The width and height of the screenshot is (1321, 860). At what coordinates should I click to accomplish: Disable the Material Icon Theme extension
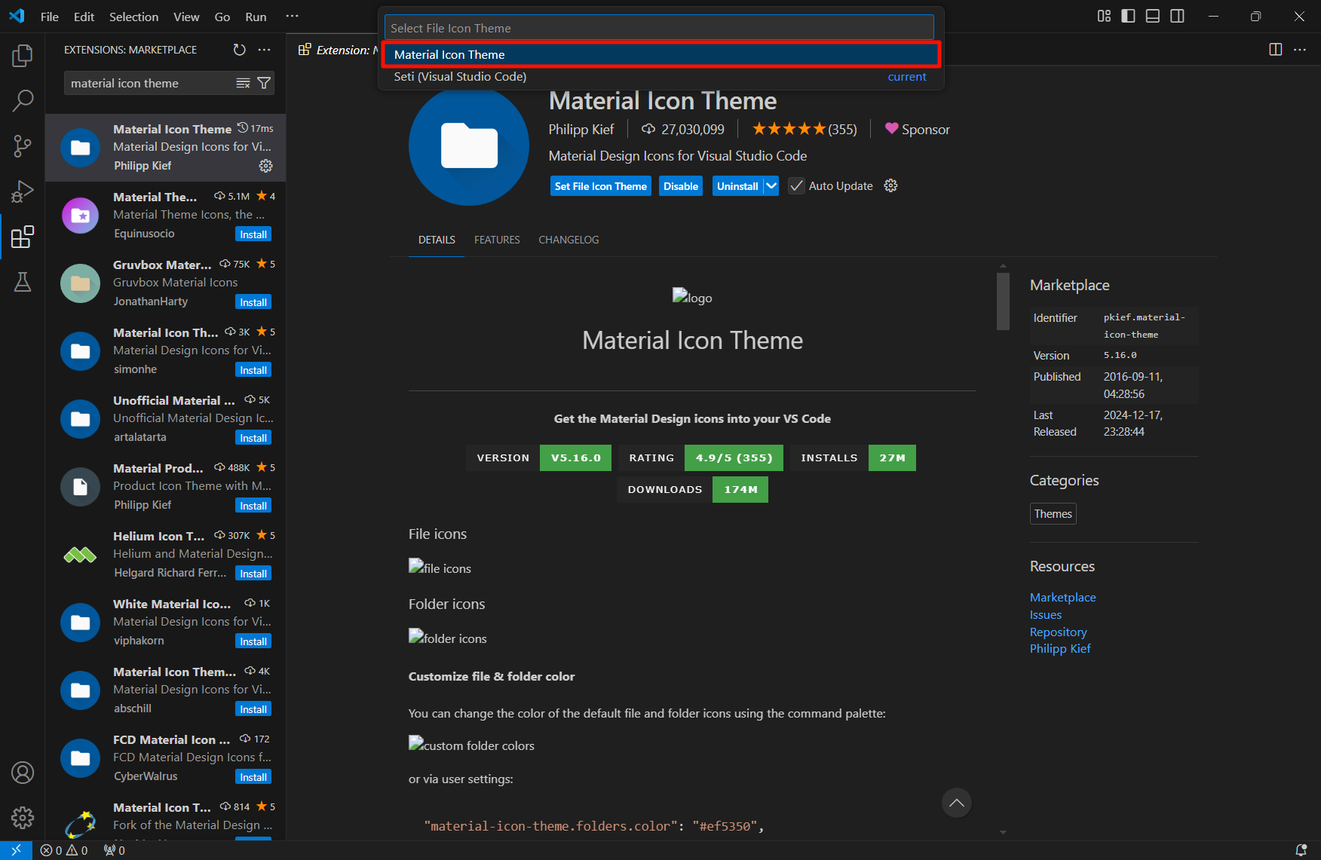click(x=681, y=186)
